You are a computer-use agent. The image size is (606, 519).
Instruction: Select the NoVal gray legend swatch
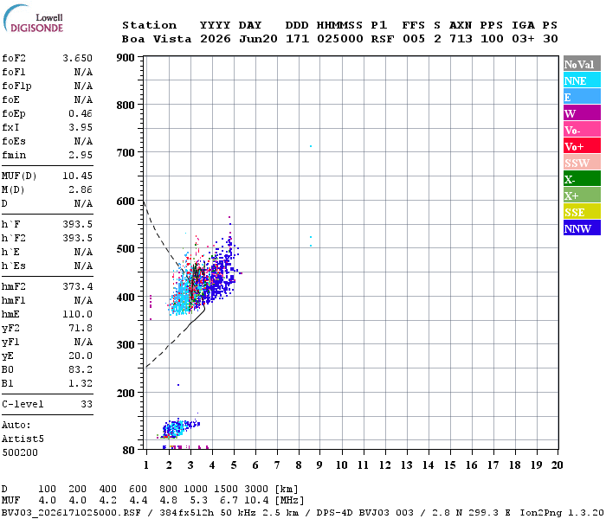(x=582, y=64)
